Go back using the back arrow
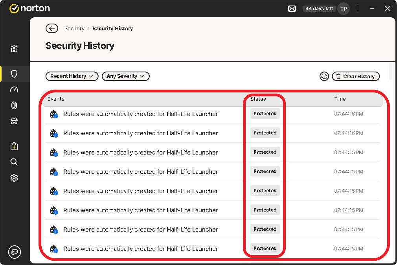Image resolution: width=397 pixels, height=265 pixels. click(x=52, y=28)
